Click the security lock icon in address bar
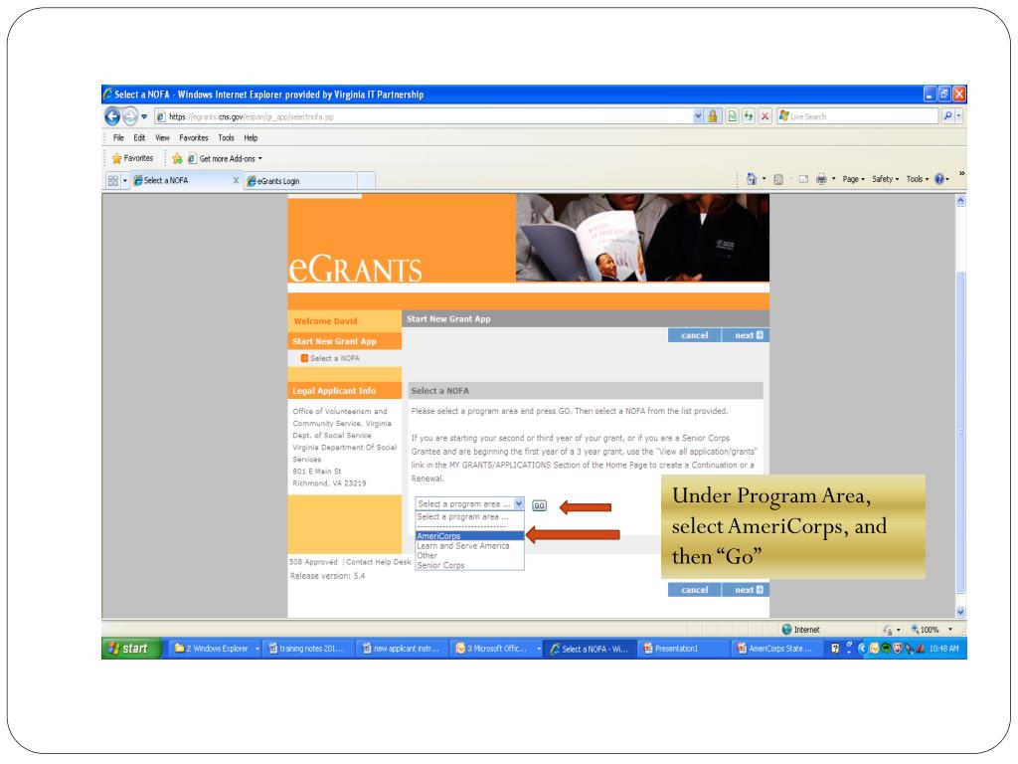 [713, 116]
